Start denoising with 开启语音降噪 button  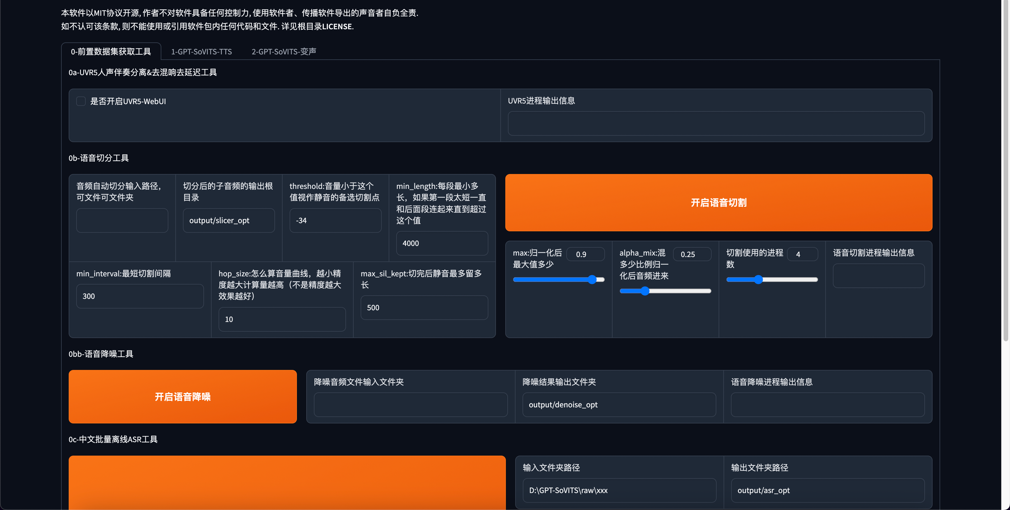coord(182,397)
